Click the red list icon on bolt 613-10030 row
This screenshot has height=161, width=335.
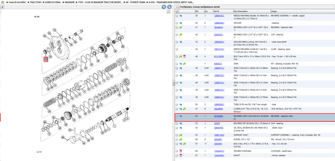point(184,57)
